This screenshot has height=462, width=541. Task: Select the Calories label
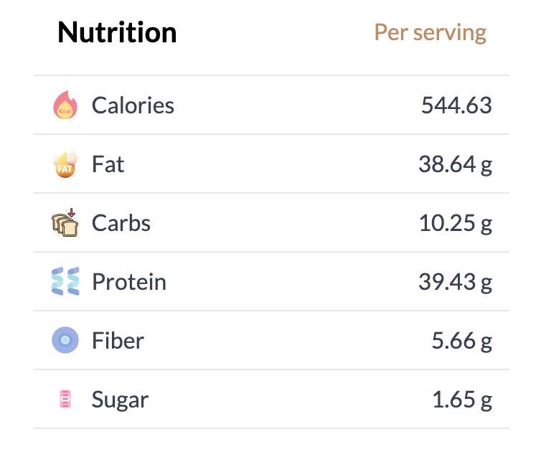click(133, 105)
